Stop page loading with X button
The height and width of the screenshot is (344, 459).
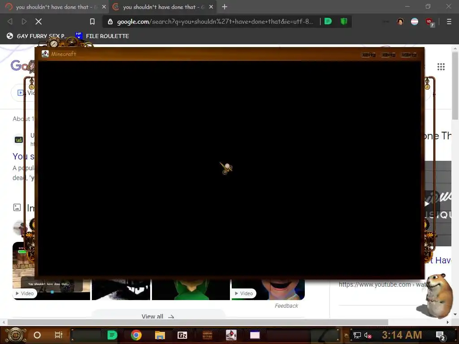(39, 21)
